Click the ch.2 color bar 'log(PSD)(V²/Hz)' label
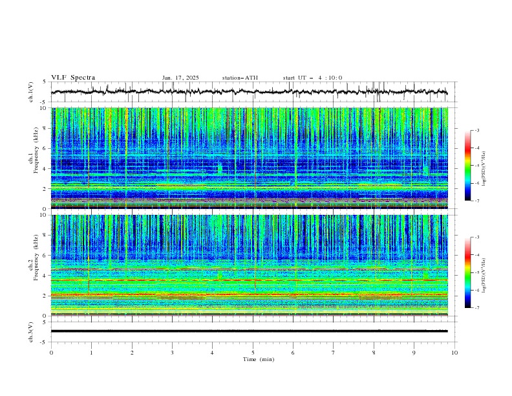 coord(484,276)
